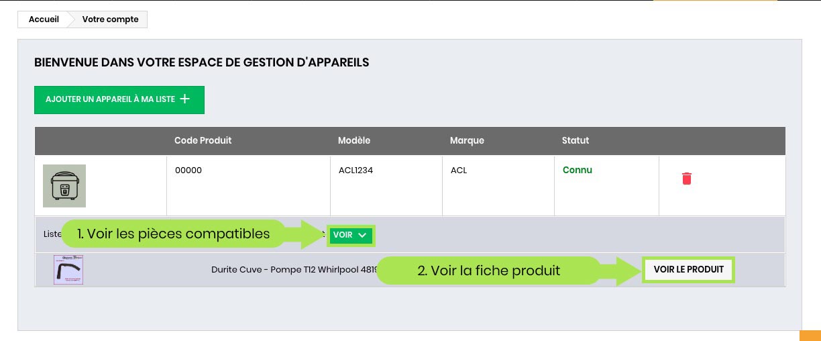Click the 'Voir la fiche produit' callout label
821x341 pixels.
click(488, 271)
